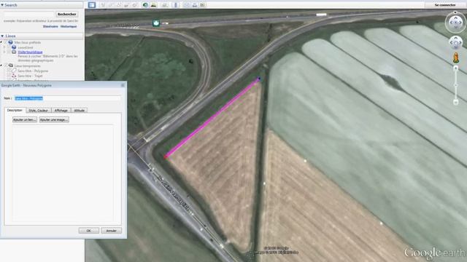
Task: Click the print toolbar icon
Action: tap(195, 5)
